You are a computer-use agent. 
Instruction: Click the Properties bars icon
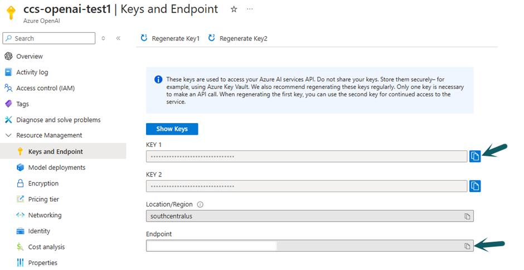20,263
